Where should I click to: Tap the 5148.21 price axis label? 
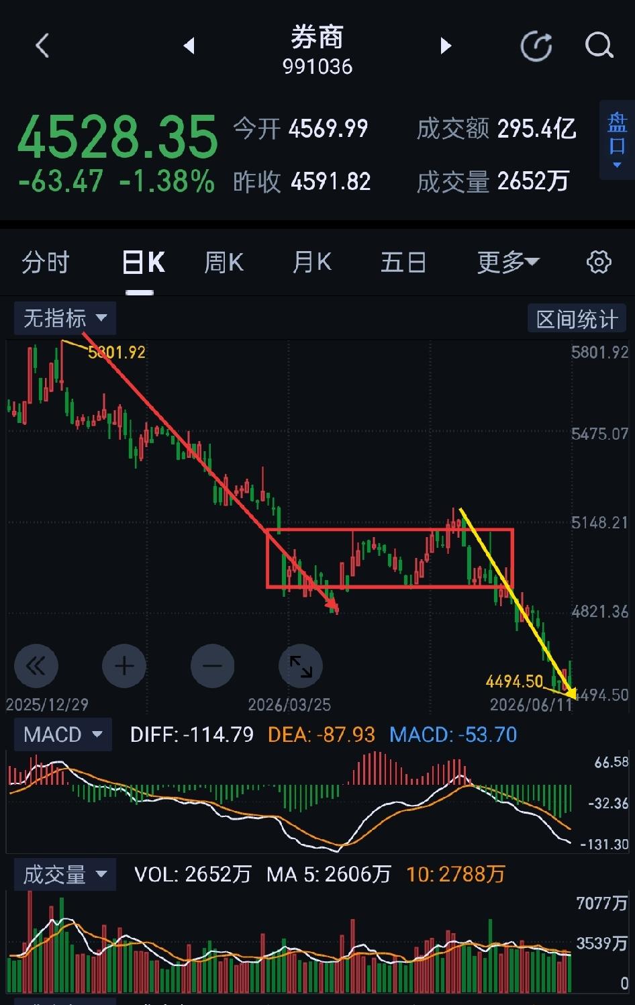pyautogui.click(x=599, y=522)
